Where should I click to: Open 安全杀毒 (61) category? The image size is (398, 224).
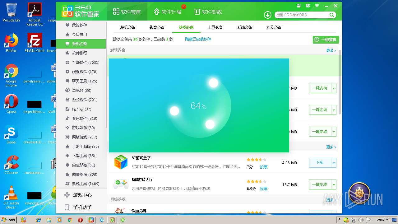(x=81, y=165)
